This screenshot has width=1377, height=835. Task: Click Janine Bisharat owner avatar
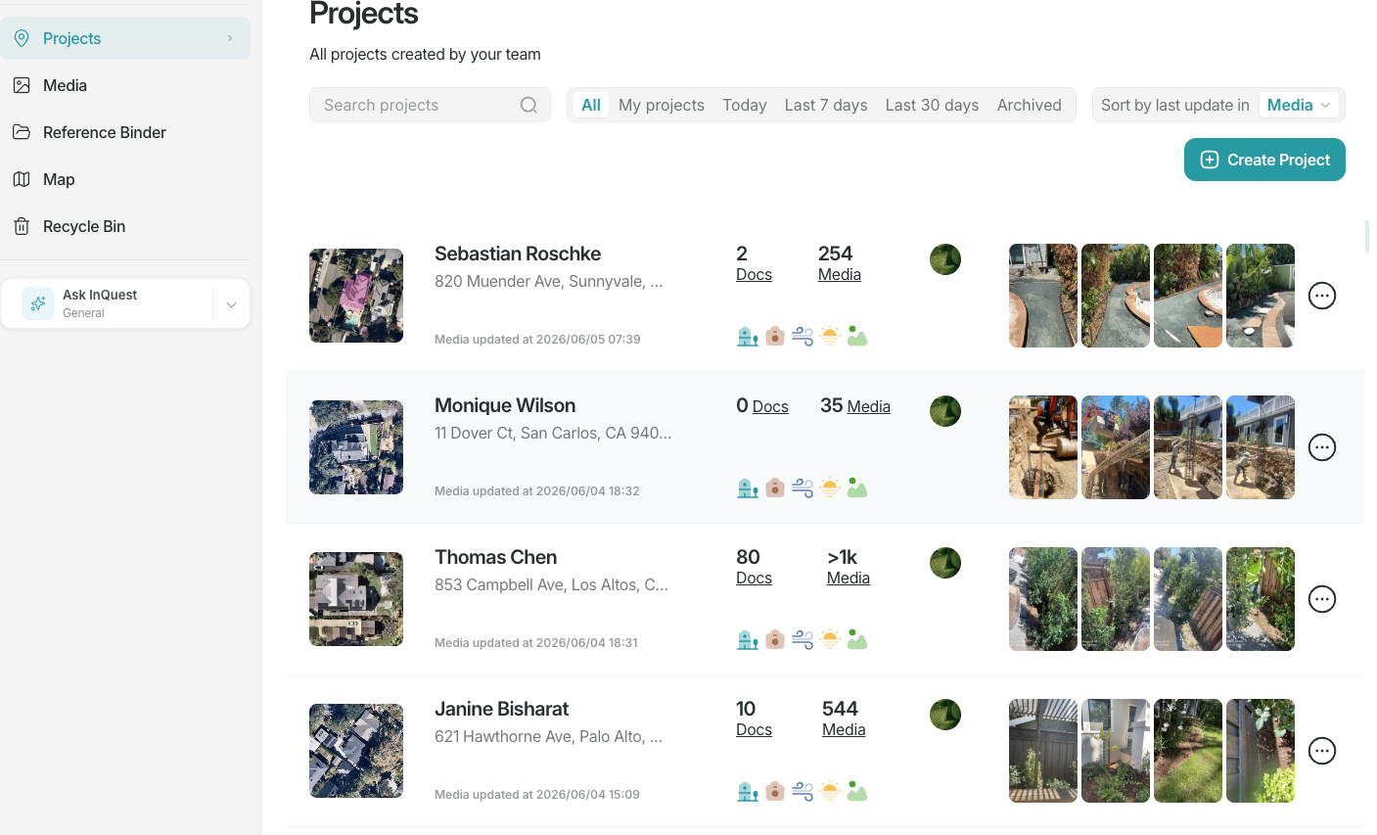[x=945, y=715]
